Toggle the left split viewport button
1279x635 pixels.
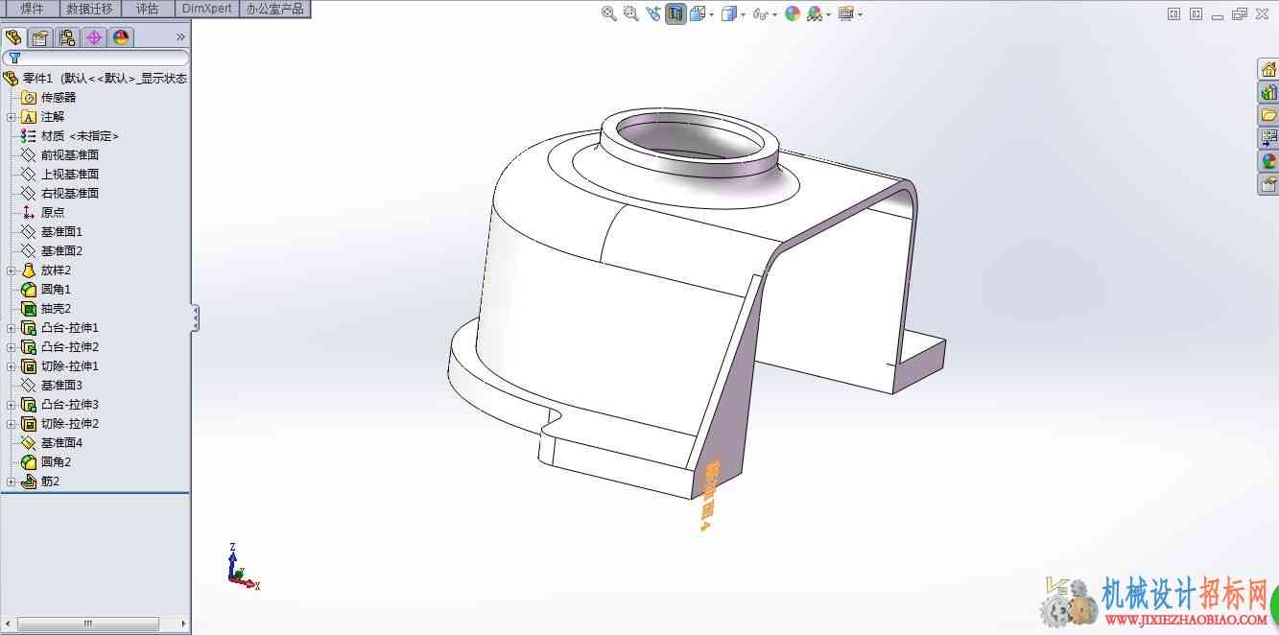[x=1173, y=13]
